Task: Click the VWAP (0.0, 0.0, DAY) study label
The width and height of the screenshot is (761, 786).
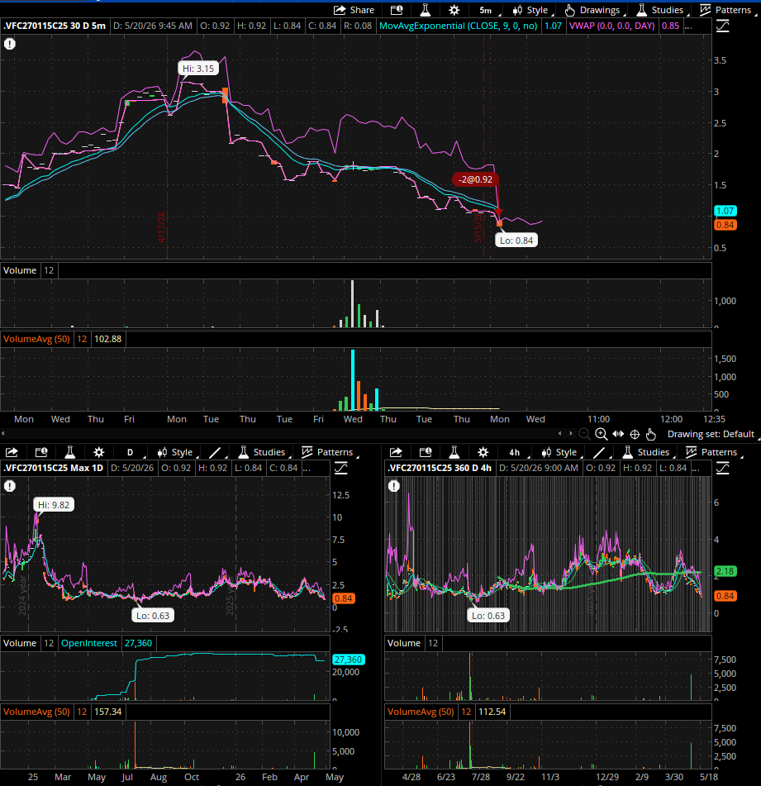Action: 611,26
